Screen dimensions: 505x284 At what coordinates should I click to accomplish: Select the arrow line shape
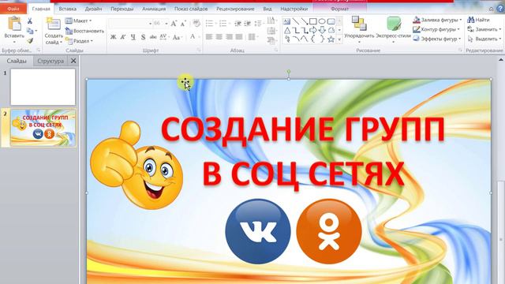pyautogui.click(x=305, y=21)
